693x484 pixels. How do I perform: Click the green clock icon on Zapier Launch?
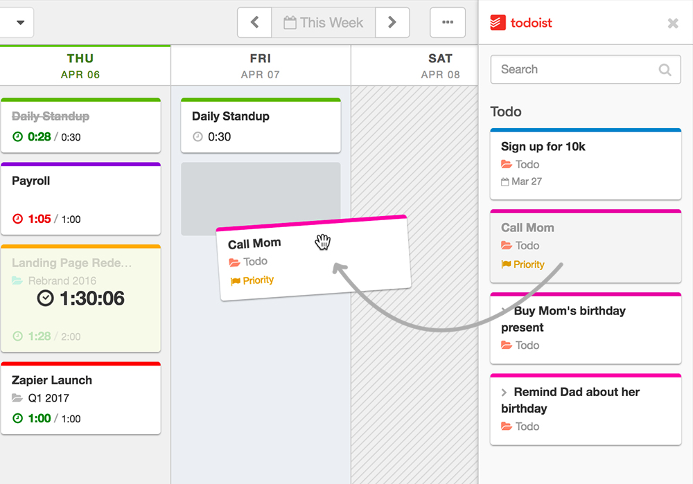pos(18,418)
